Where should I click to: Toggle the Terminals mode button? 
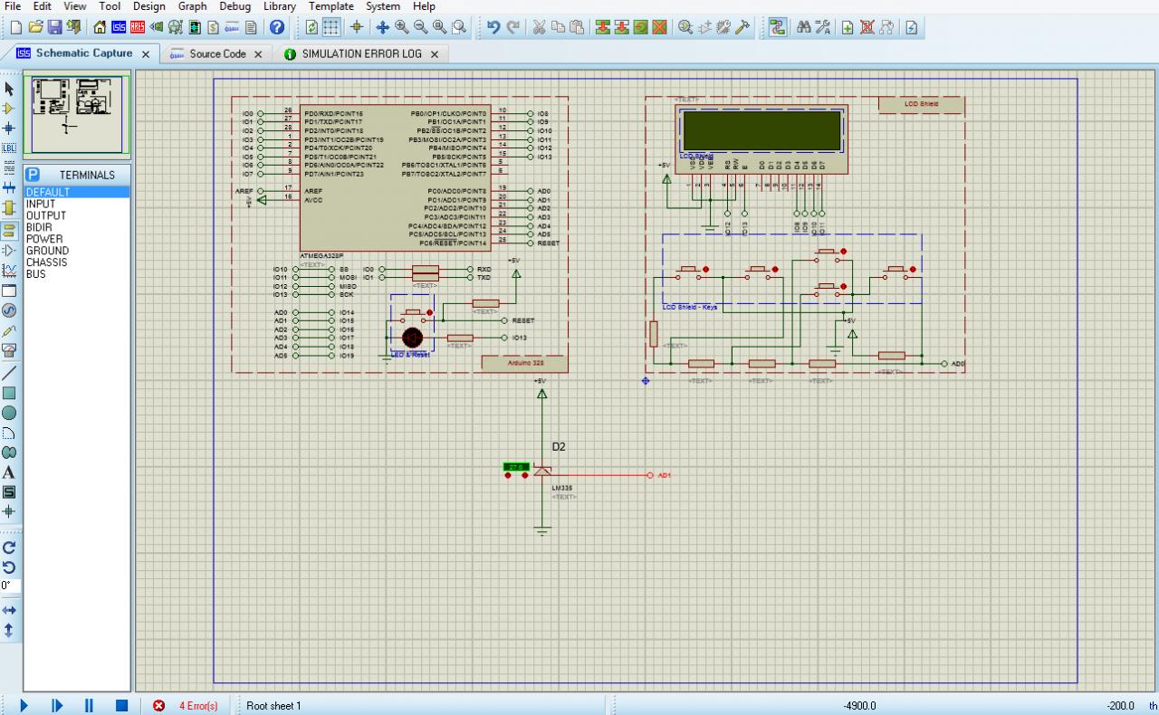[9, 230]
